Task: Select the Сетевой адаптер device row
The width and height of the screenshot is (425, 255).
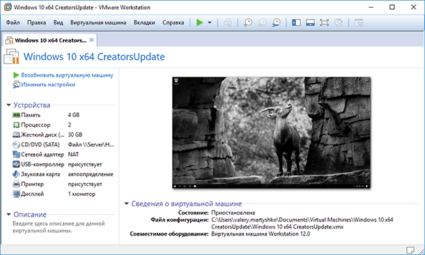Action: [63, 155]
